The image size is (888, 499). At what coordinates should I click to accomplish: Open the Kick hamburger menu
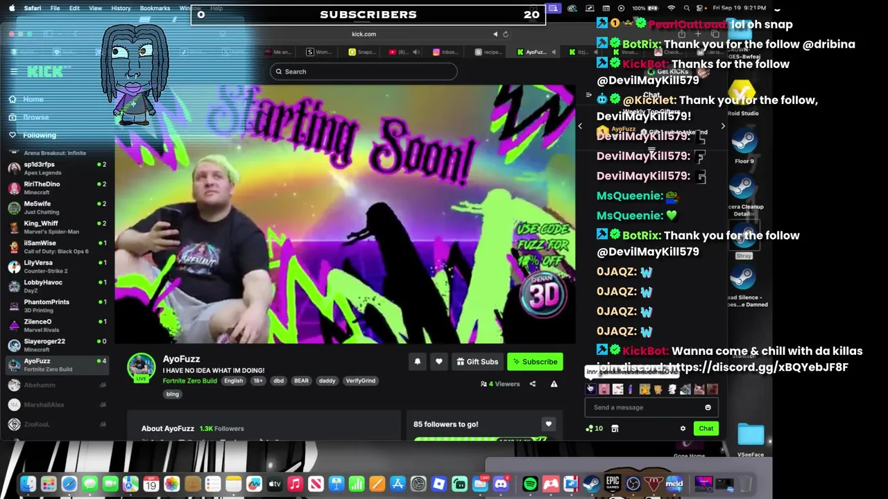tap(13, 71)
